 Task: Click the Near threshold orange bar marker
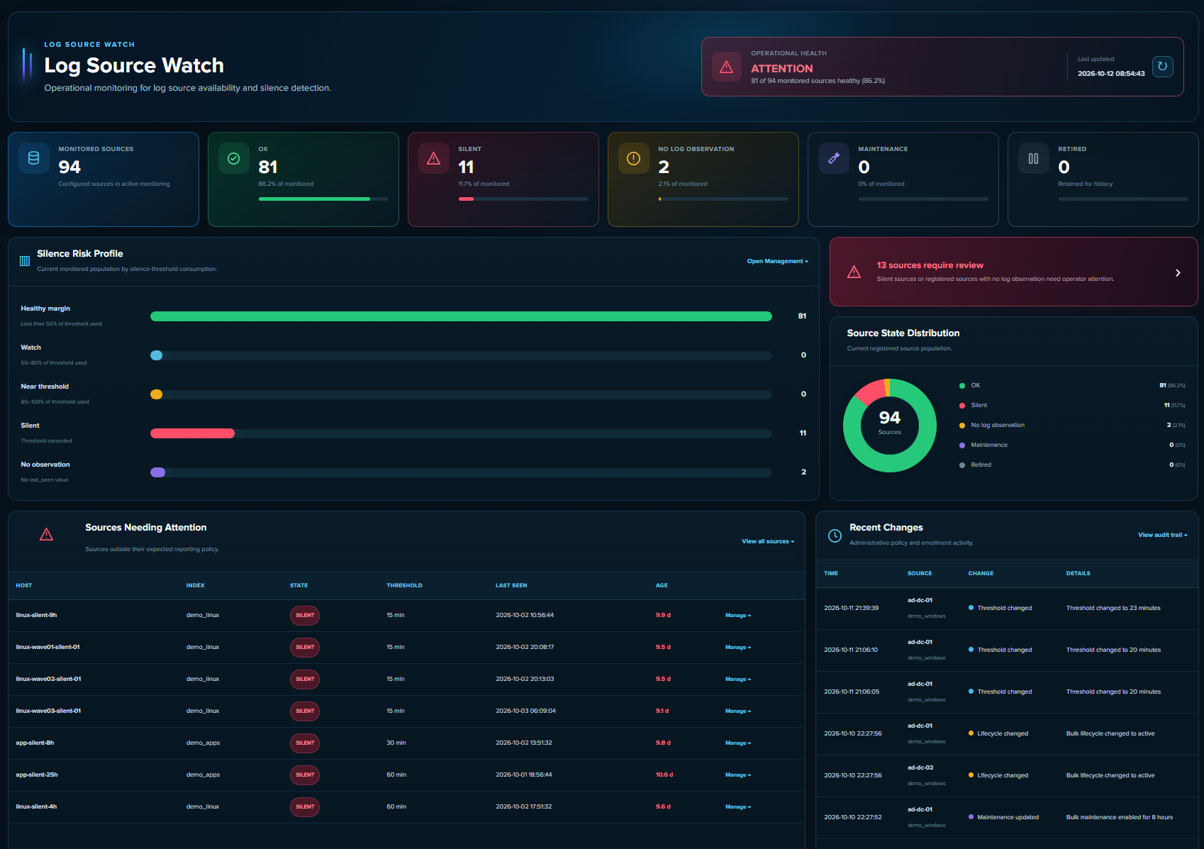[156, 394]
